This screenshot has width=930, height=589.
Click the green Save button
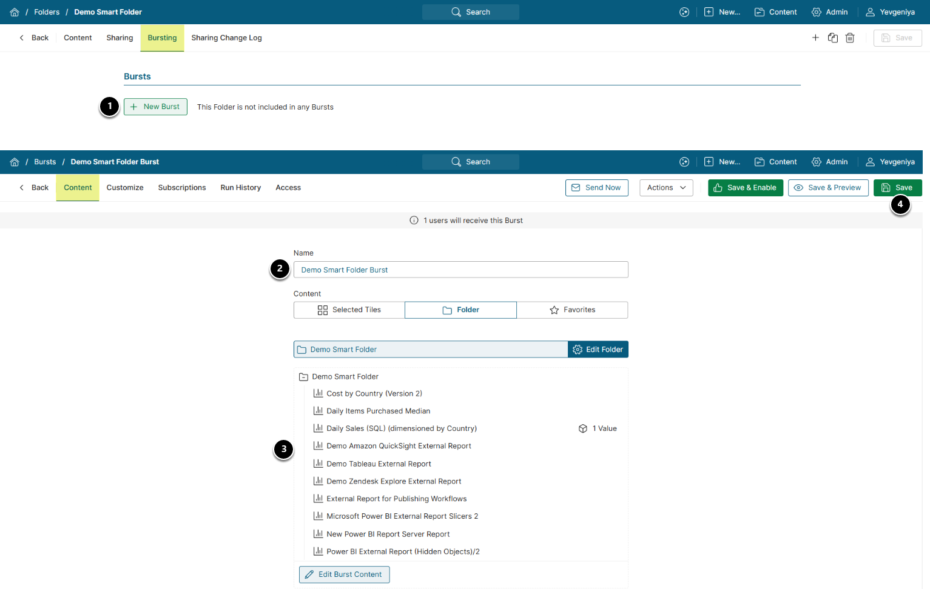pyautogui.click(x=897, y=188)
